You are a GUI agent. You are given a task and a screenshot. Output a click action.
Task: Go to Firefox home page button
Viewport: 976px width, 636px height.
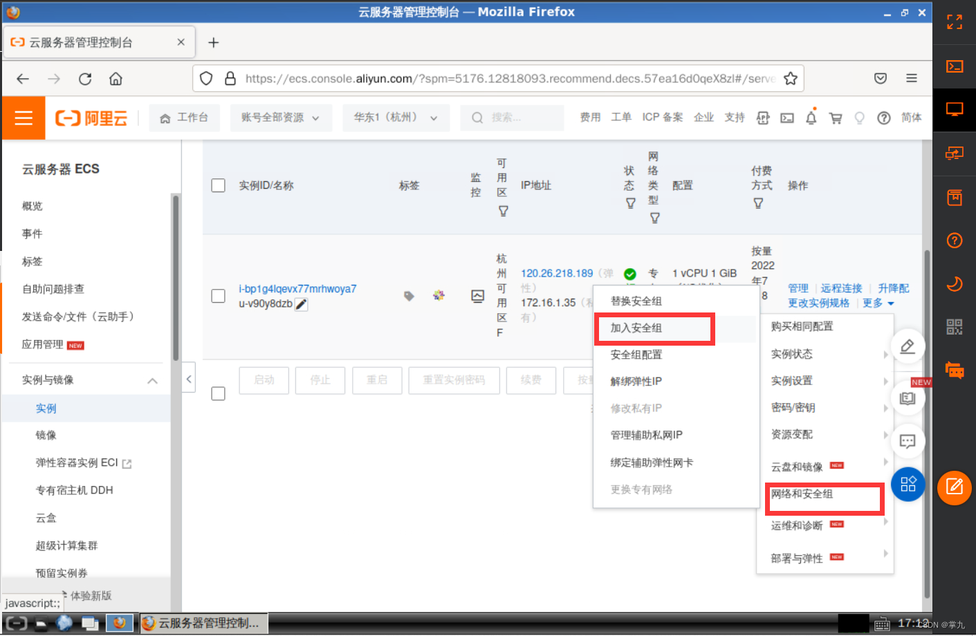(116, 79)
